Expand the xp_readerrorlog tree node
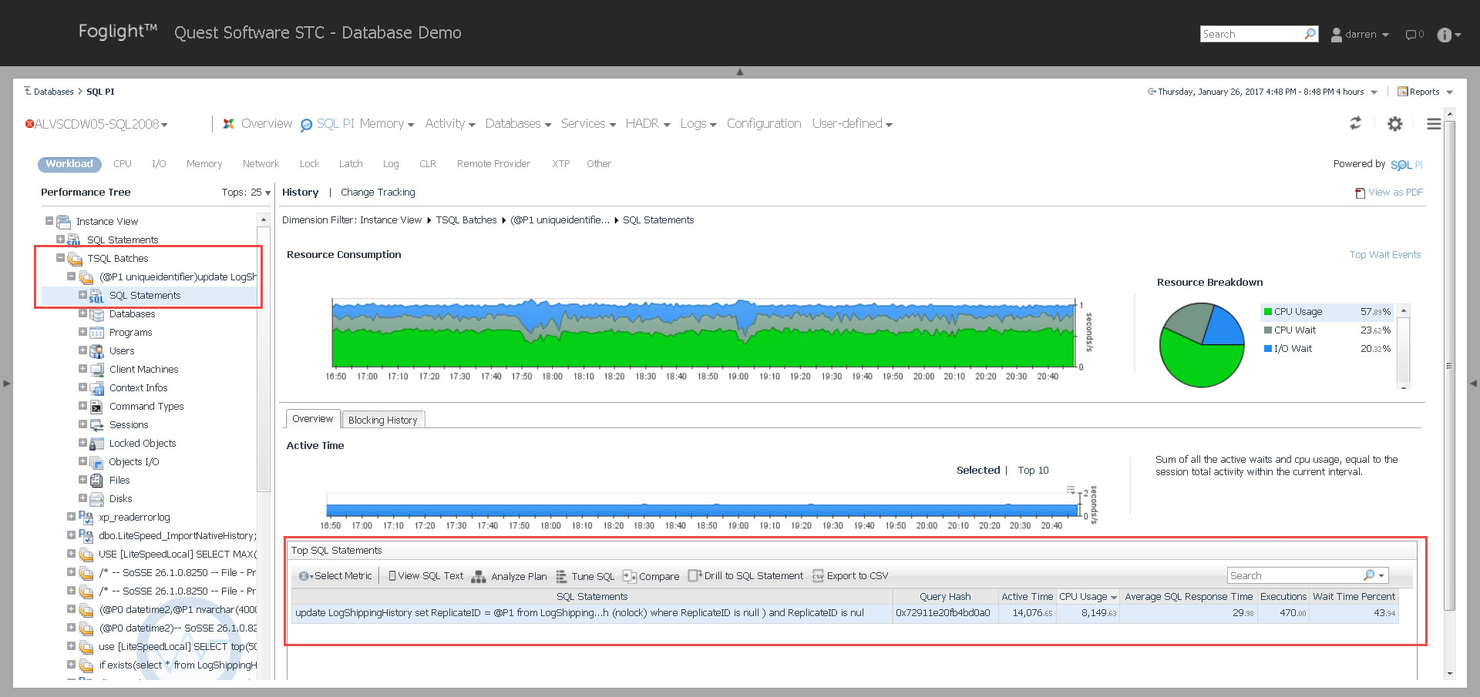 pos(71,517)
